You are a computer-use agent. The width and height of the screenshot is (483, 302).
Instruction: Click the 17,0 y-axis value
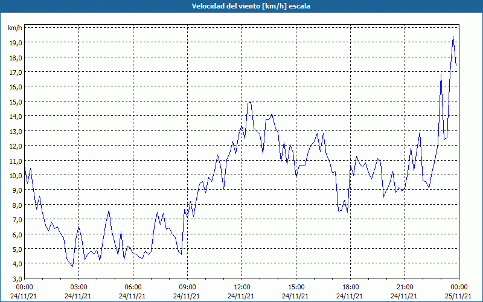coord(16,72)
